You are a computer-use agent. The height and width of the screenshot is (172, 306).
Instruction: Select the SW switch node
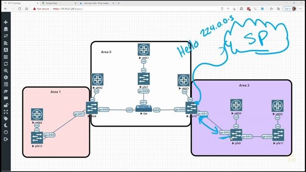click(143, 108)
